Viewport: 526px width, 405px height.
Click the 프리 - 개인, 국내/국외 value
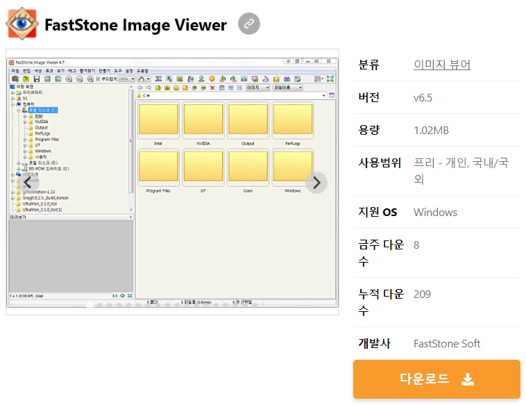[461, 171]
